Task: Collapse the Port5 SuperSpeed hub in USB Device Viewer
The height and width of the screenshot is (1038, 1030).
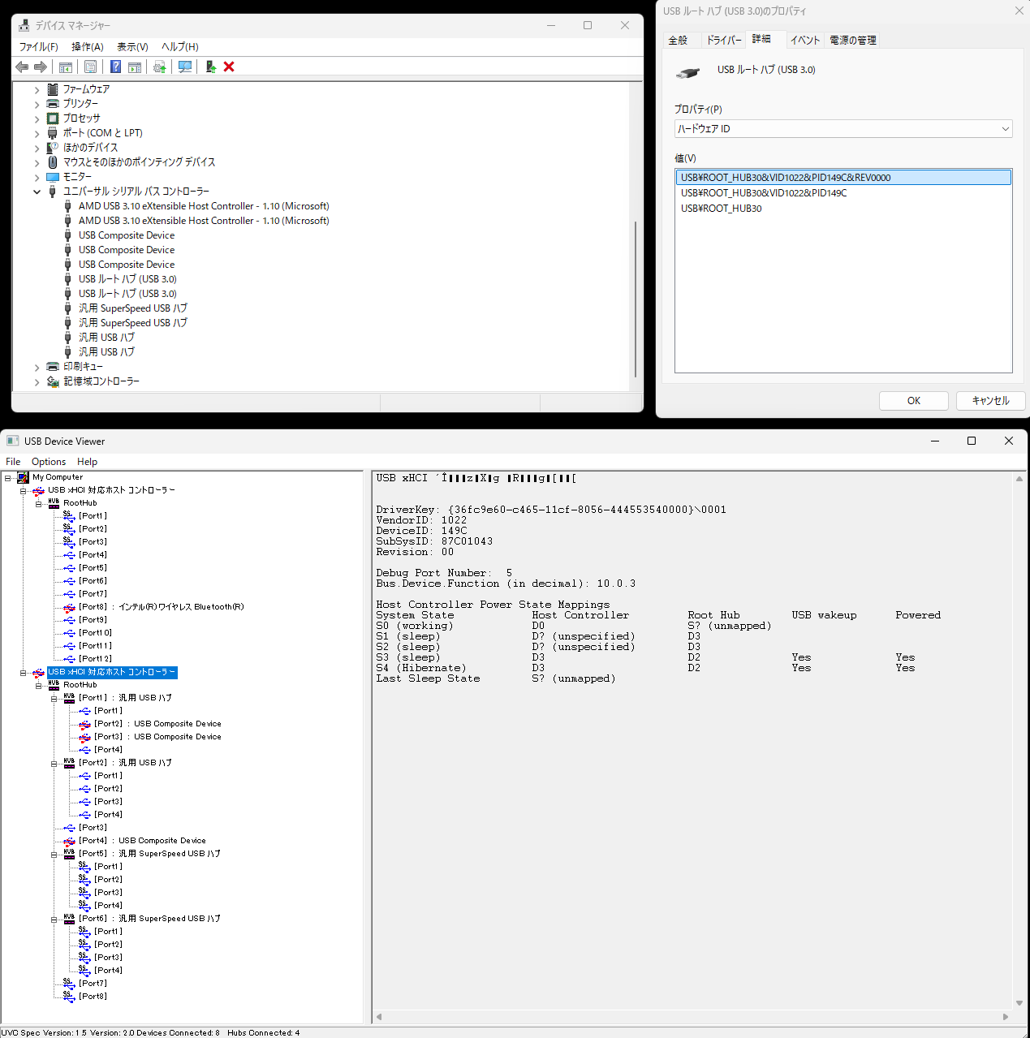Action: click(54, 854)
